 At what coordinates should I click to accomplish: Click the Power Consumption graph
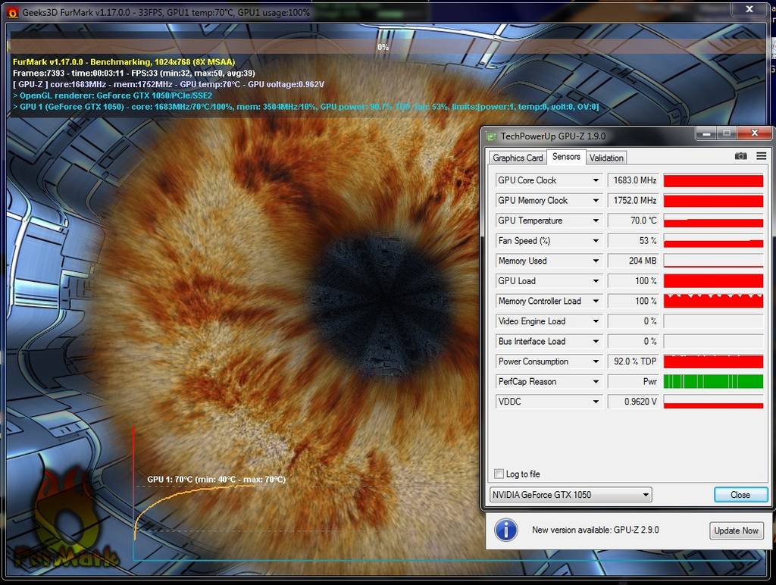click(x=713, y=361)
